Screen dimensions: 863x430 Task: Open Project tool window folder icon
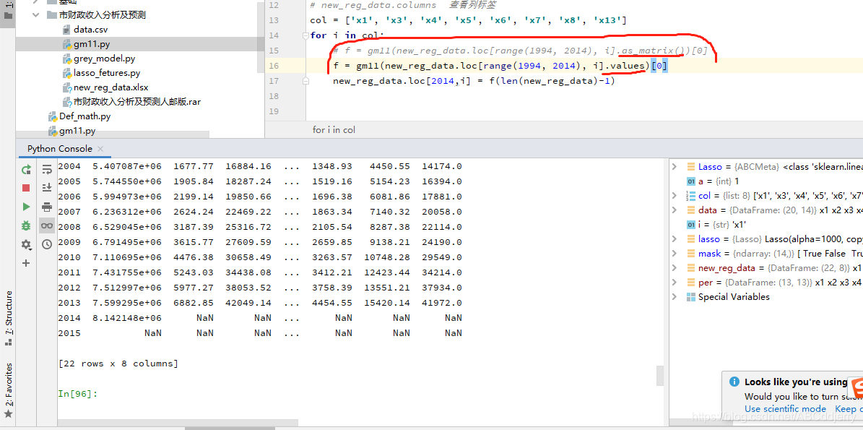click(x=8, y=15)
